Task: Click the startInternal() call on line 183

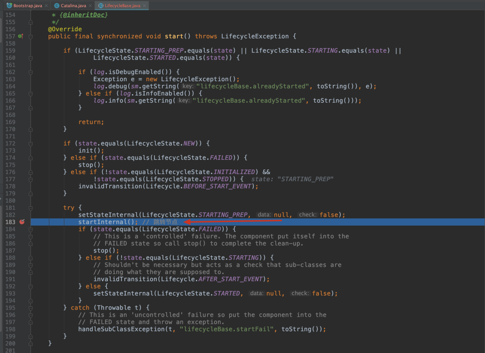Action: coord(106,222)
